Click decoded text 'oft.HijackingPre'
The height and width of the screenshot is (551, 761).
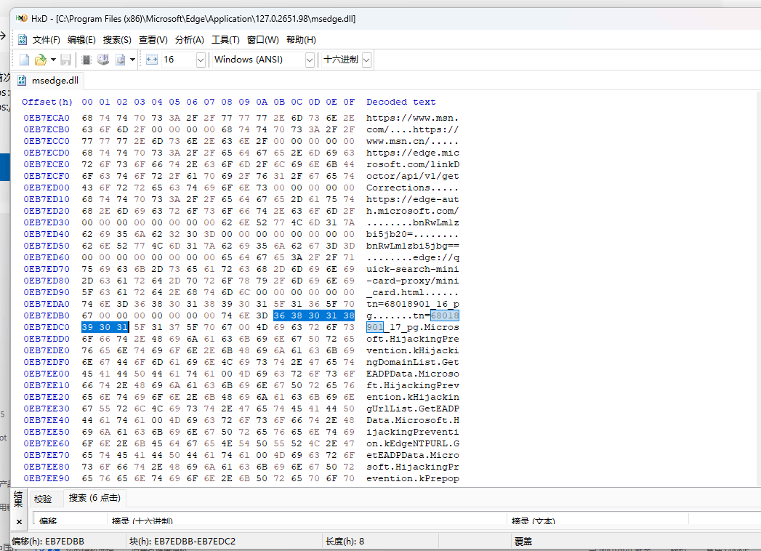[x=413, y=339]
